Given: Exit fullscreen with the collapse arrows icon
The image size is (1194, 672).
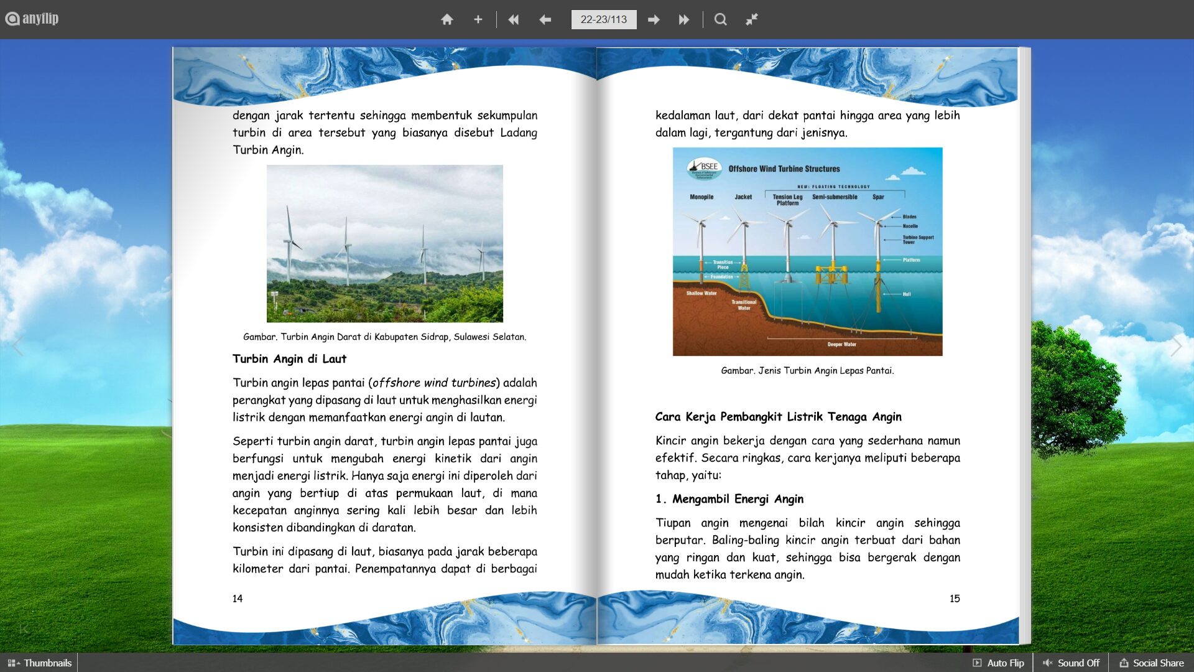Looking at the screenshot, I should [751, 19].
